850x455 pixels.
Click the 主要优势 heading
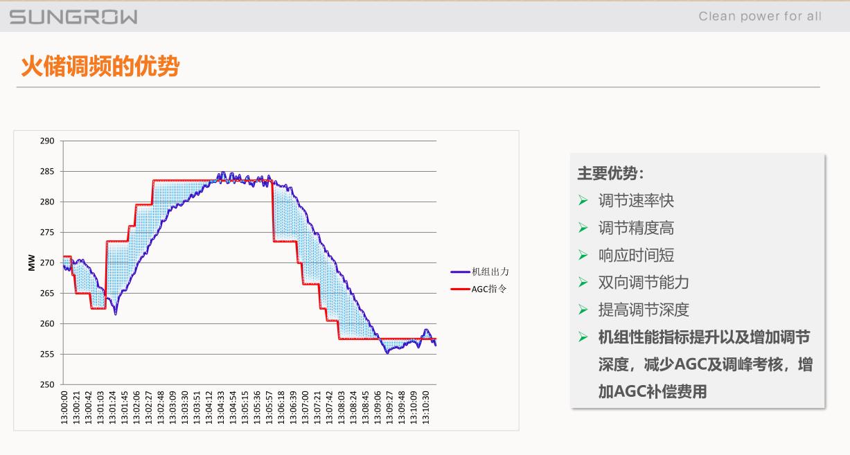pos(610,173)
